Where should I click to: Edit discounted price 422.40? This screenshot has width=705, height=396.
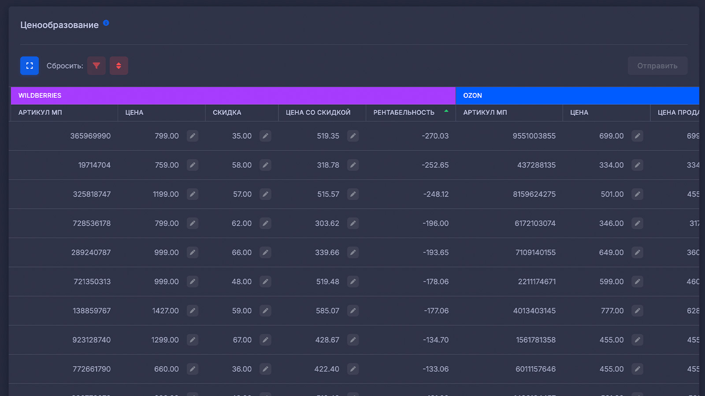click(353, 369)
